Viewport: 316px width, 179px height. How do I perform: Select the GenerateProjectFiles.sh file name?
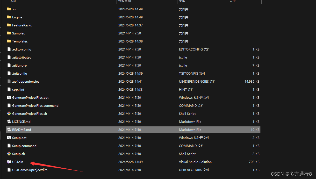(x=30, y=114)
